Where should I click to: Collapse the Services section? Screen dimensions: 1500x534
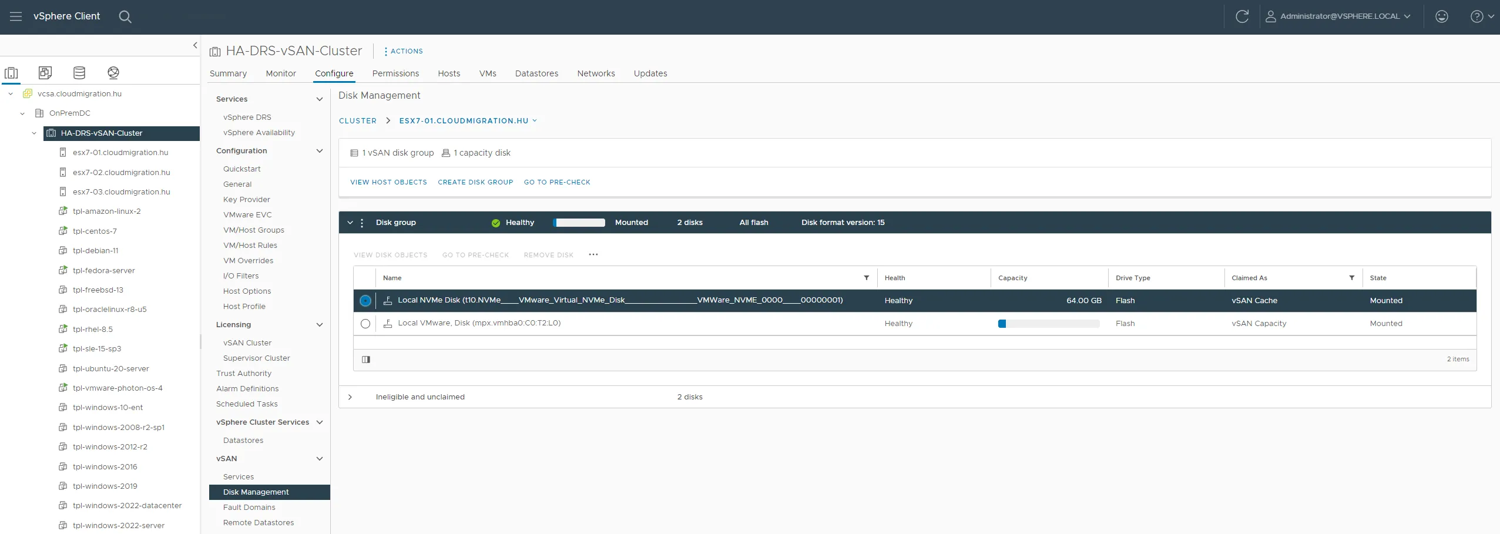pyautogui.click(x=320, y=99)
